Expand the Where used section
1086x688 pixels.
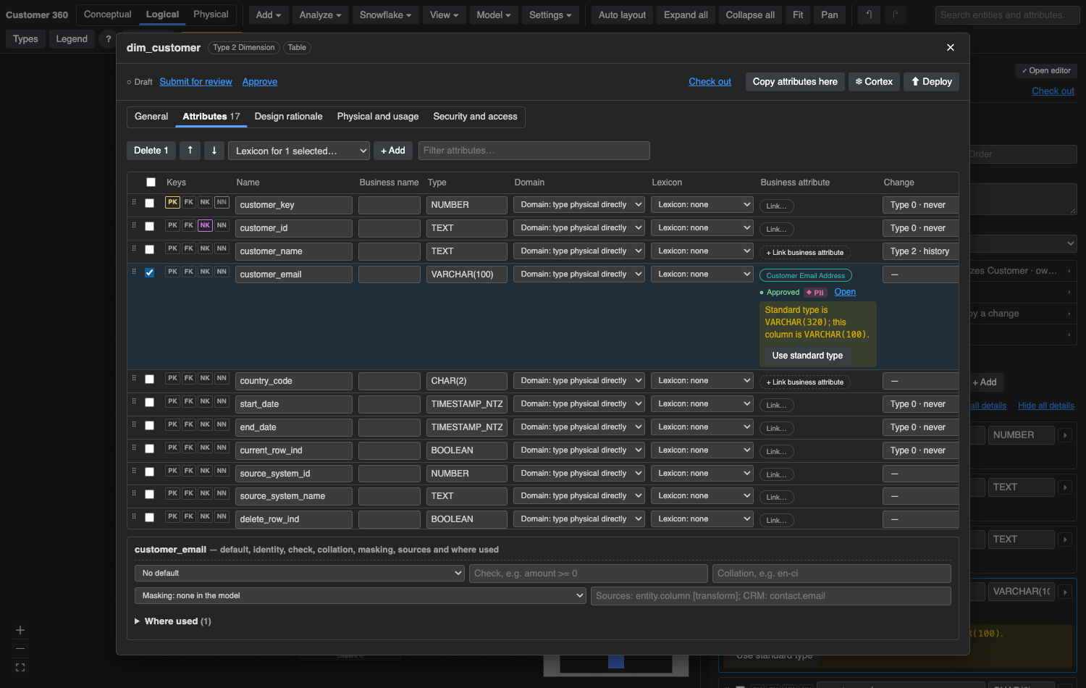coord(172,621)
